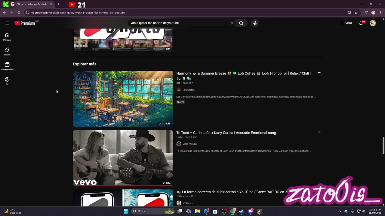This screenshot has height=216, width=385.
Task: Open the Windows Start menu
Action: 126,211
